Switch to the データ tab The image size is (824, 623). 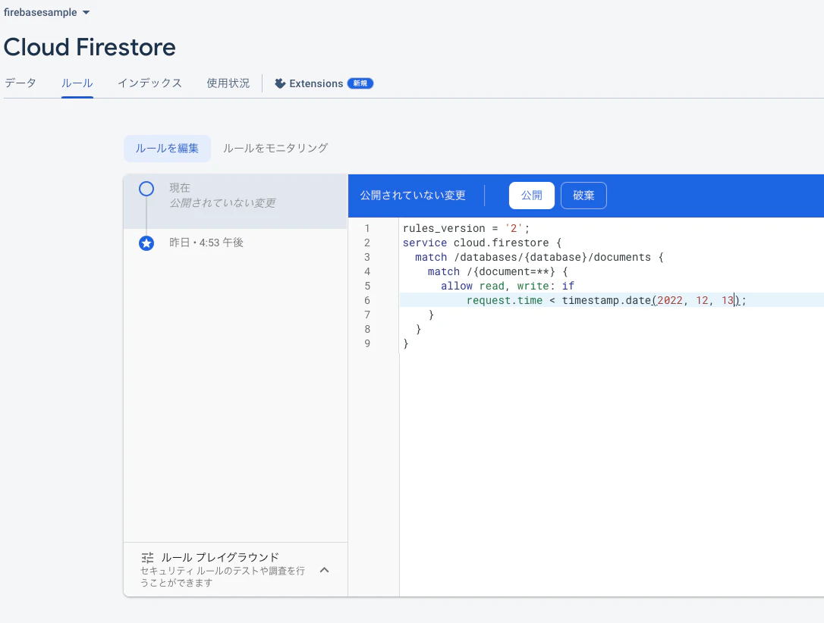[x=20, y=83]
